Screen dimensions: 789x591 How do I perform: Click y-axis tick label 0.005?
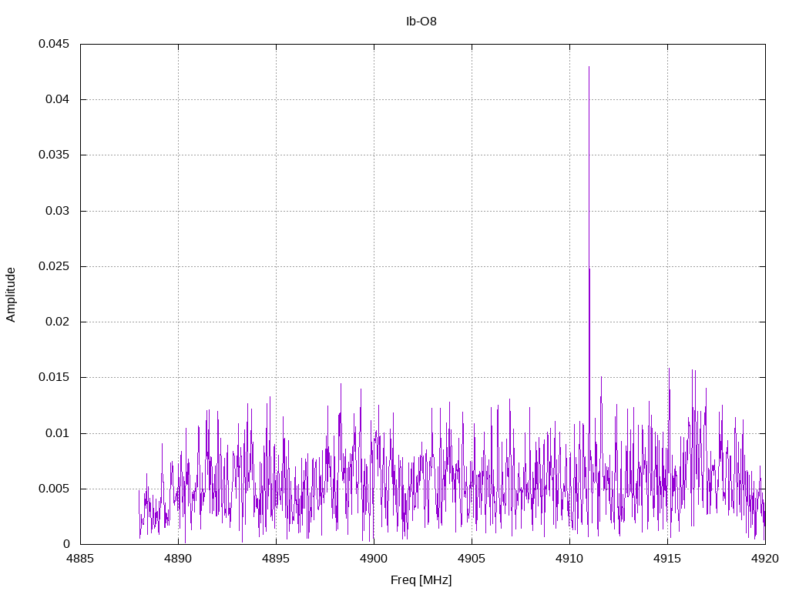click(x=54, y=489)
